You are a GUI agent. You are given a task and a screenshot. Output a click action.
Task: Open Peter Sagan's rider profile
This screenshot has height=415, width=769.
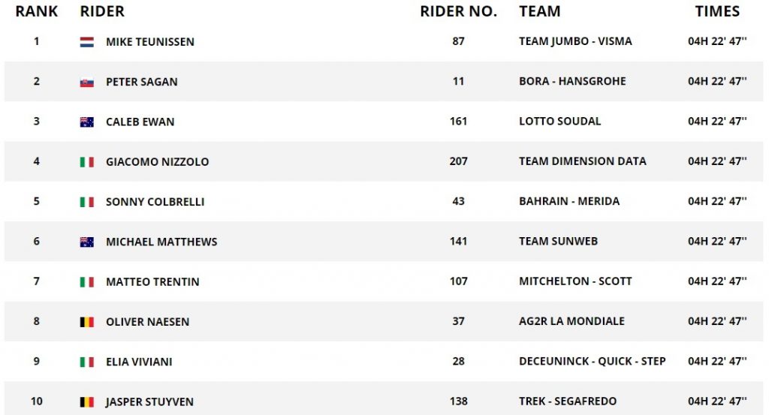point(141,82)
